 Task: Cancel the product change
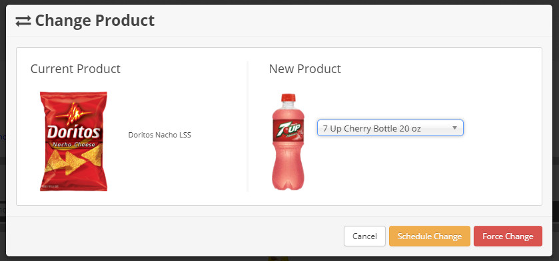pos(364,236)
